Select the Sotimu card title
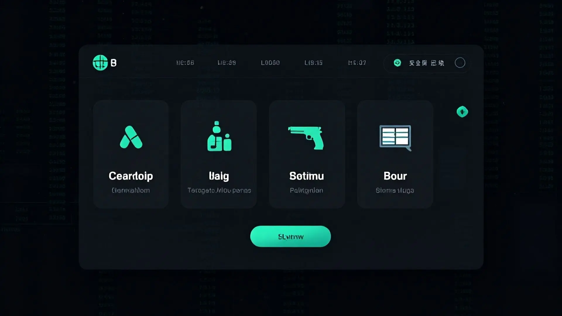Image resolution: width=562 pixels, height=316 pixels. point(306,176)
